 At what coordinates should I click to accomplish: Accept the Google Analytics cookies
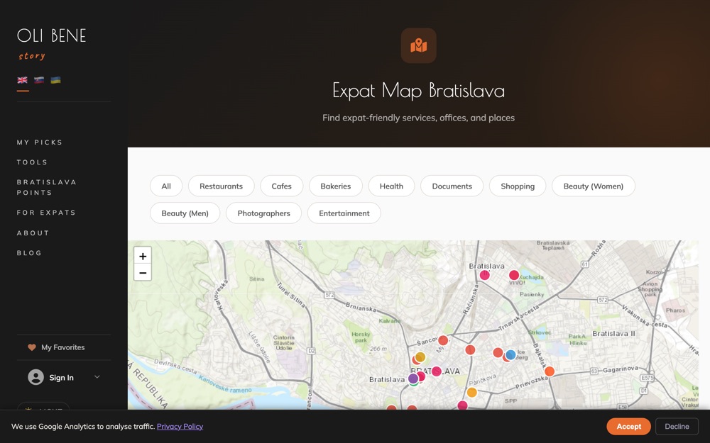pos(628,426)
